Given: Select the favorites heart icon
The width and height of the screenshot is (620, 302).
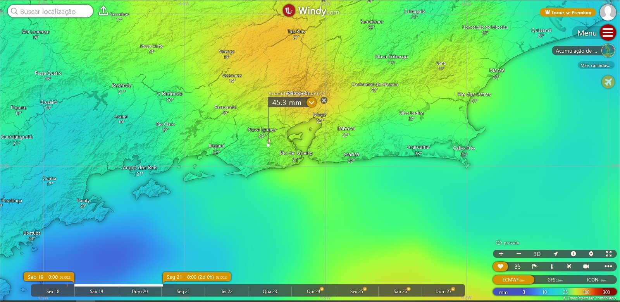Looking at the screenshot, I should 500,266.
